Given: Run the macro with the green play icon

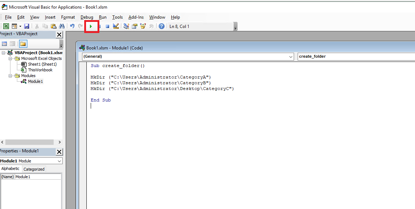Looking at the screenshot, I should pyautogui.click(x=91, y=27).
